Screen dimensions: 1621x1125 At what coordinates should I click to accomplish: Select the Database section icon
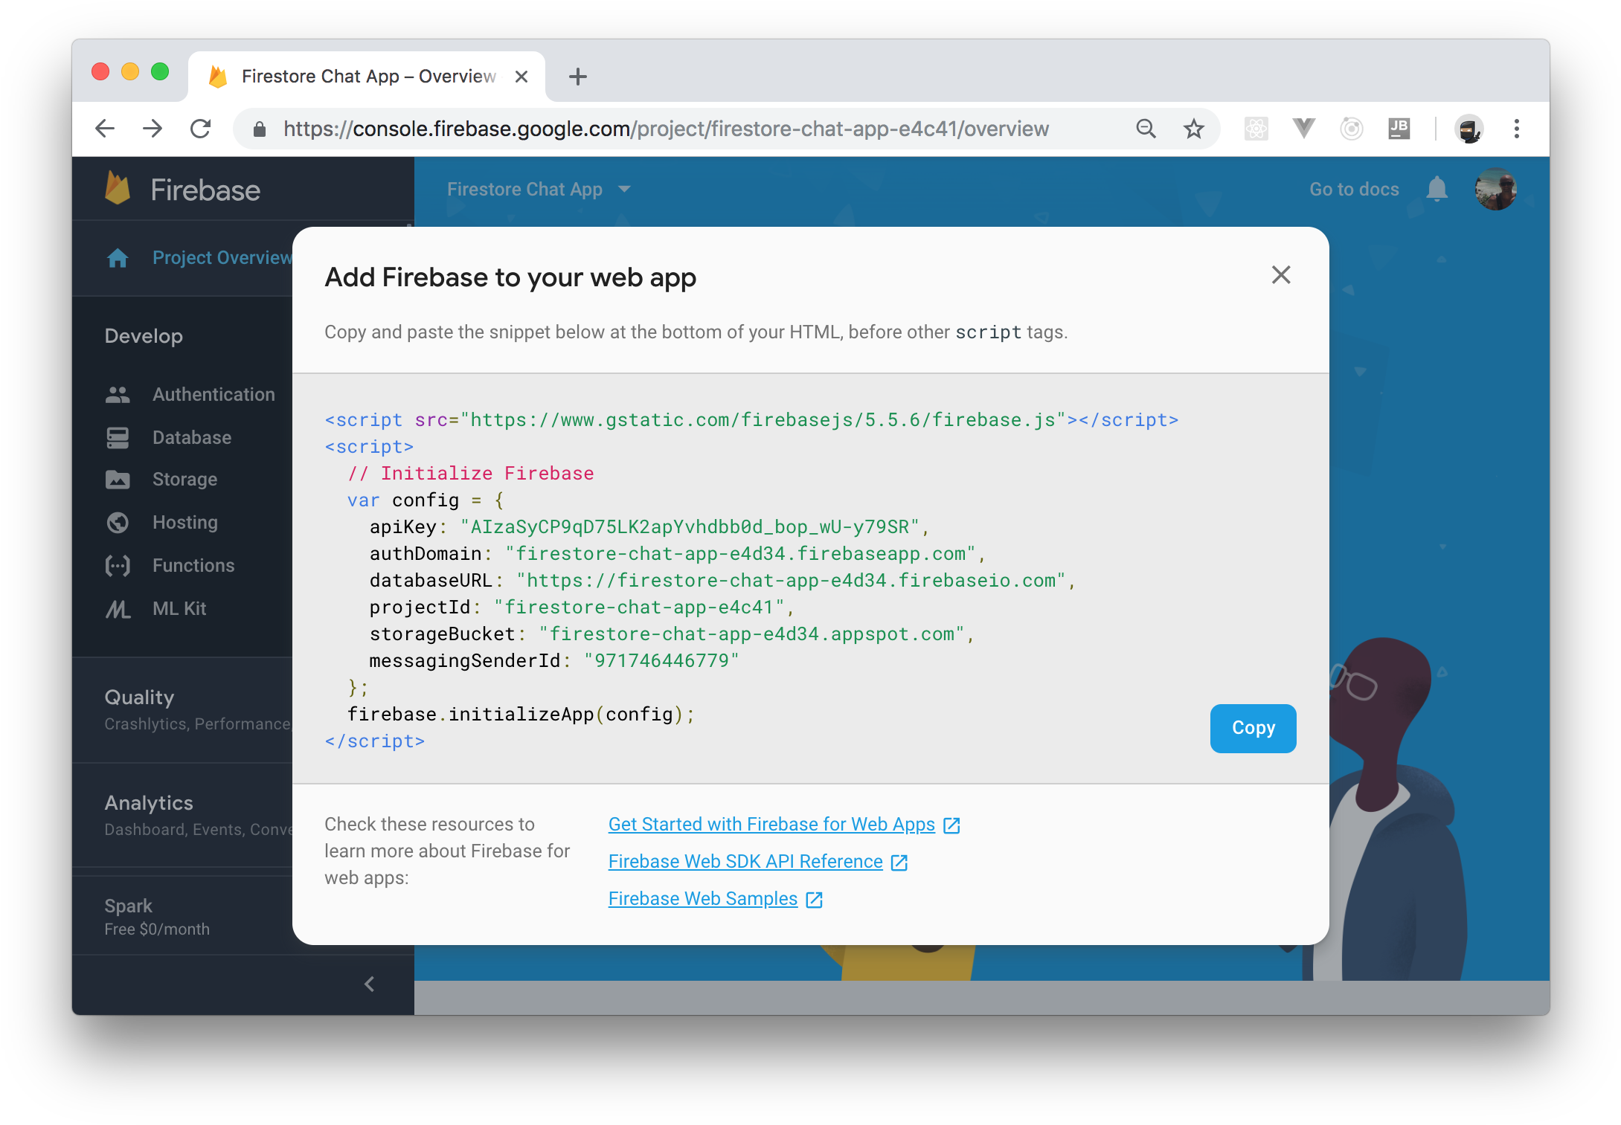pos(118,437)
